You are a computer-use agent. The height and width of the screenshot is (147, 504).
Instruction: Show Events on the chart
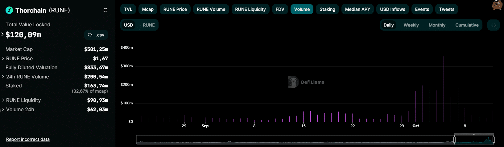[422, 9]
